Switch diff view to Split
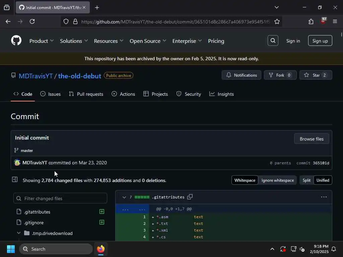343x257 pixels. tap(306, 180)
